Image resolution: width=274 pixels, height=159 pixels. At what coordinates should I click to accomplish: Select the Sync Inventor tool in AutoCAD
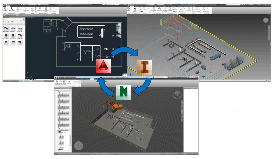point(12,9)
